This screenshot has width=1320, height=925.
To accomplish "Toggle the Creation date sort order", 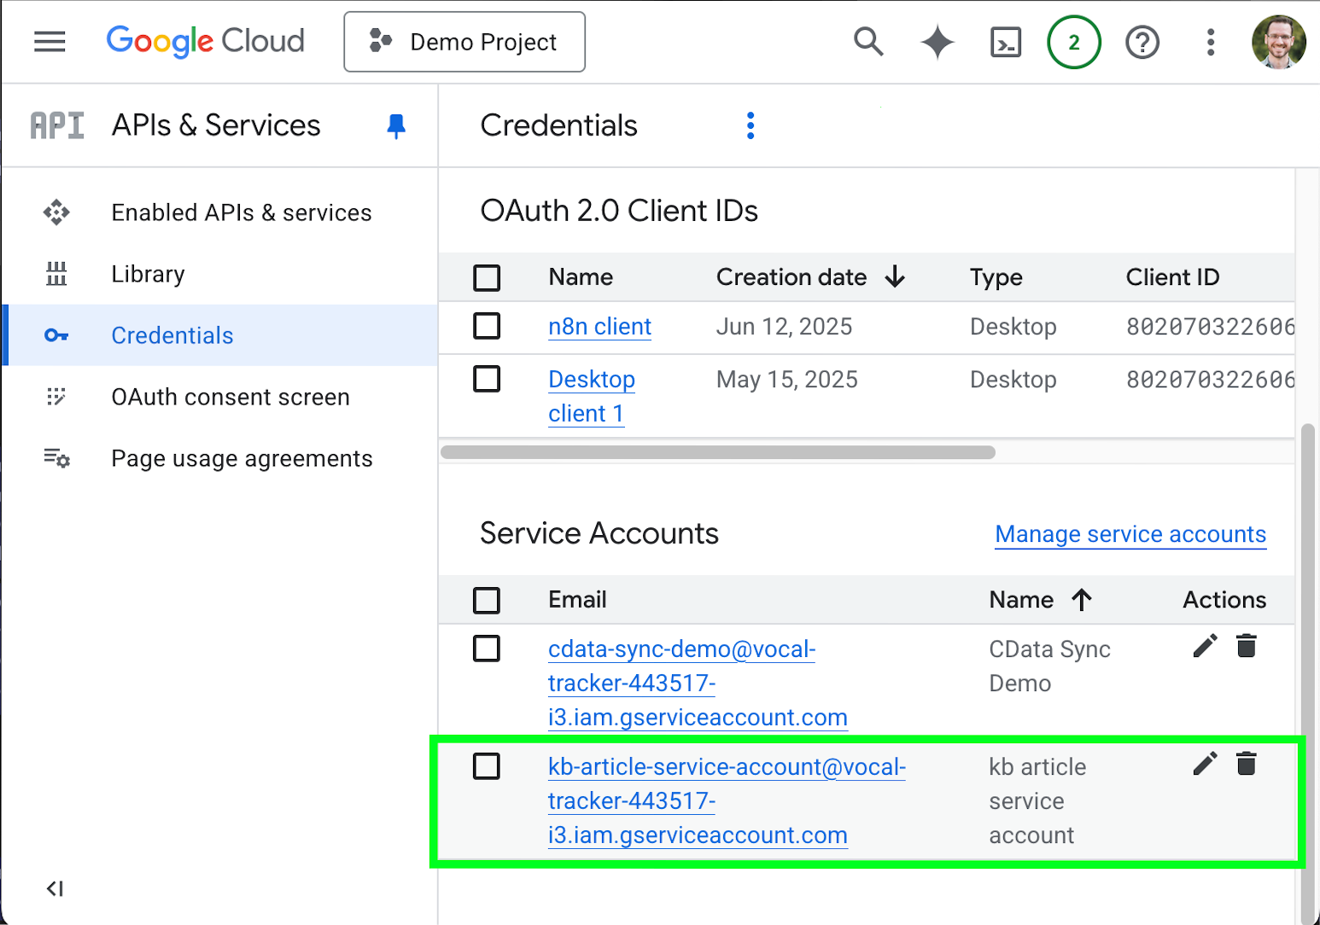I will point(894,277).
